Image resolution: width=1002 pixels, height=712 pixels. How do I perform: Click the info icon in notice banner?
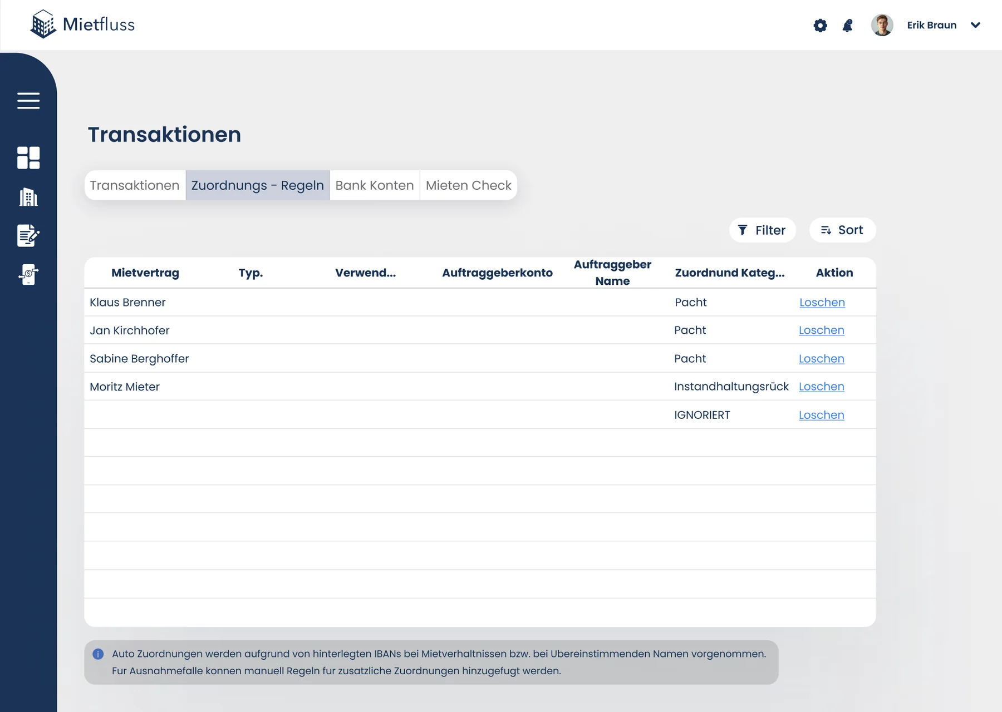coord(98,654)
